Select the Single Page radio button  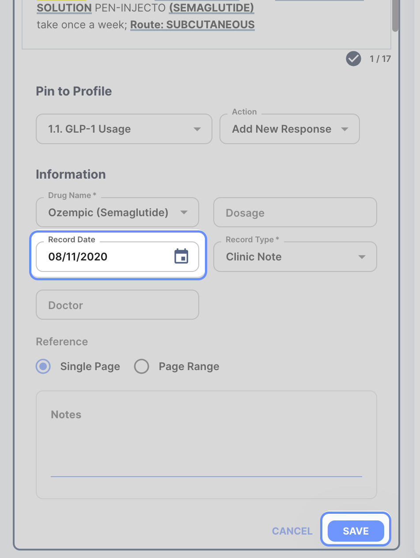tap(43, 366)
